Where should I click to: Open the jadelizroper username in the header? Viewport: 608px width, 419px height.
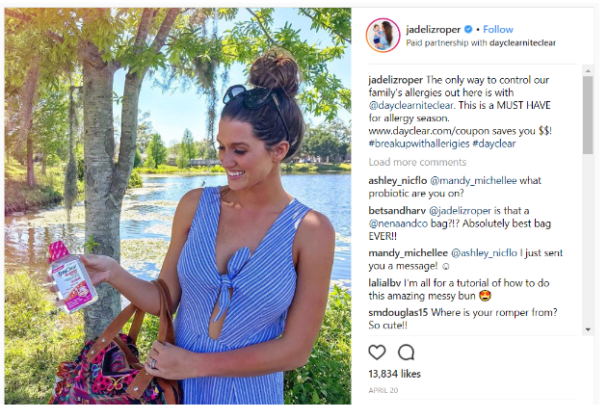pyautogui.click(x=434, y=30)
